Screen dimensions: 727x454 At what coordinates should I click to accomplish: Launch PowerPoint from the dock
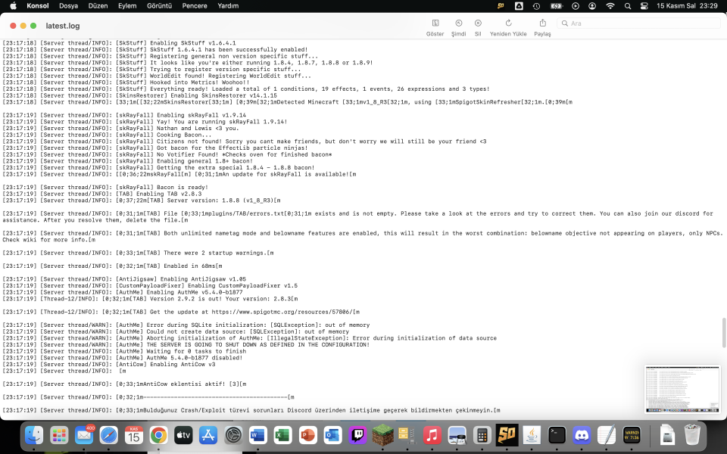point(308,435)
